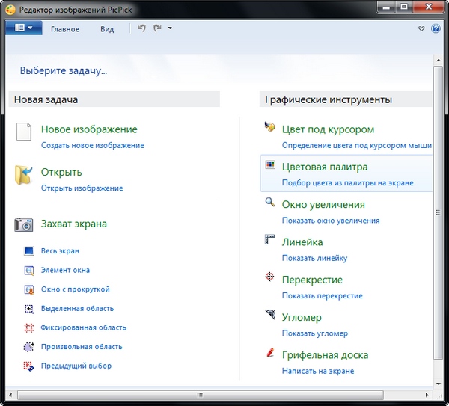The image size is (449, 406).
Task: Click the Новое изображение blank page icon
Action: pyautogui.click(x=24, y=133)
